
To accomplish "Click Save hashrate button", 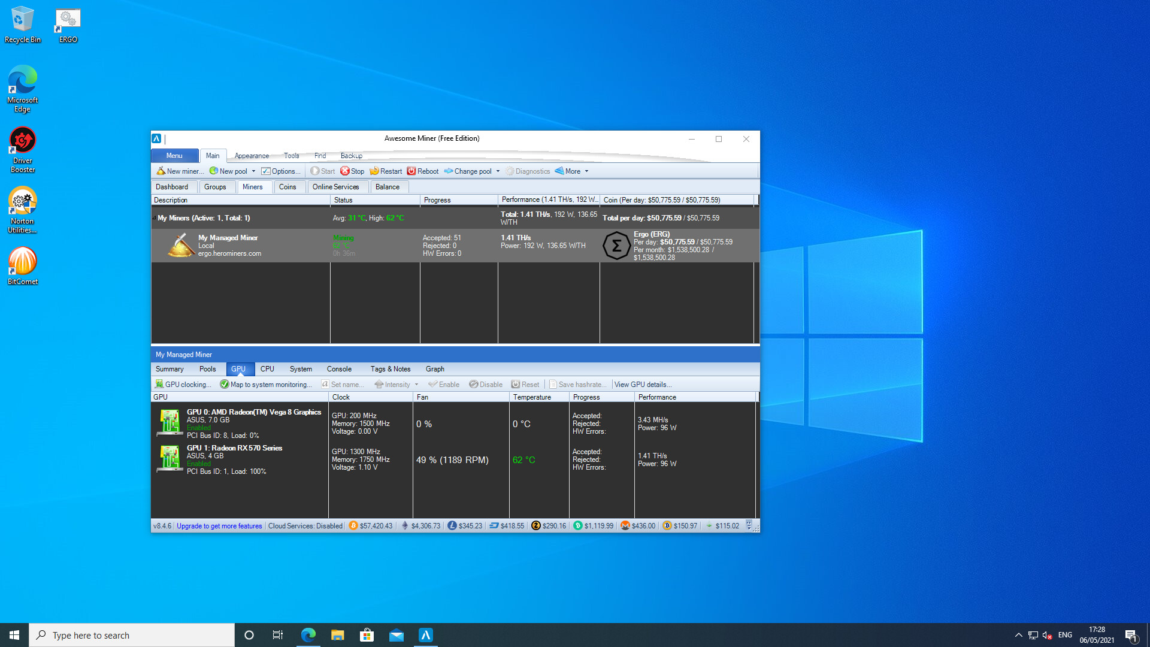I will pyautogui.click(x=578, y=385).
